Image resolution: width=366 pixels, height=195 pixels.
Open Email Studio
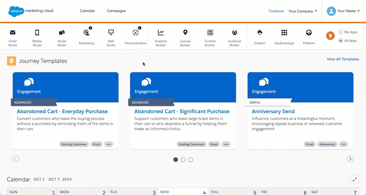click(13, 36)
